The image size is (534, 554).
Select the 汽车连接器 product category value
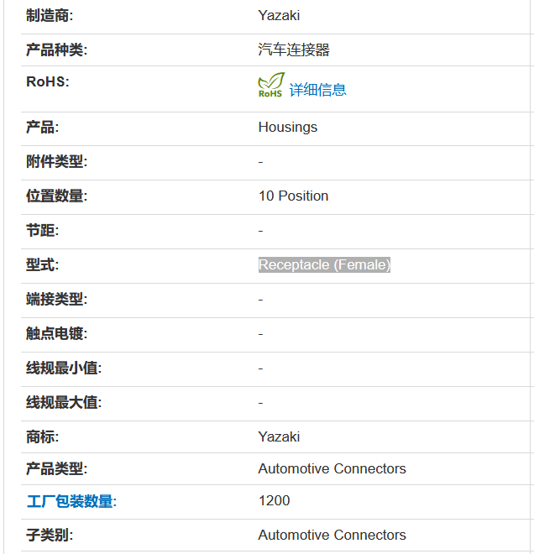coord(294,50)
